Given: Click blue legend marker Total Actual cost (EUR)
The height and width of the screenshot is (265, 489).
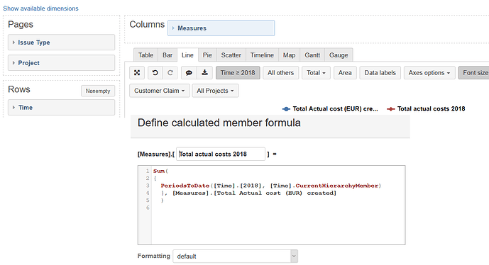Looking at the screenshot, I should [286, 109].
